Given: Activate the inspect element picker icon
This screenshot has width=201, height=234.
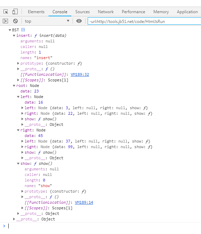Looking at the screenshot, I should [x=6, y=11].
